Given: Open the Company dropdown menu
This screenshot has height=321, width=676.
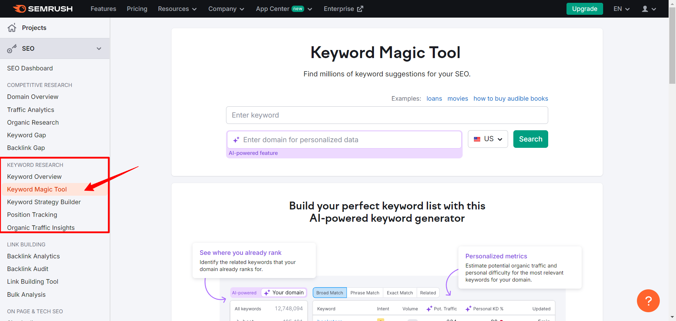Looking at the screenshot, I should pyautogui.click(x=226, y=9).
